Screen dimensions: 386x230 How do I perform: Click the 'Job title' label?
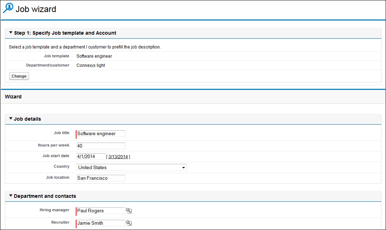click(62, 133)
